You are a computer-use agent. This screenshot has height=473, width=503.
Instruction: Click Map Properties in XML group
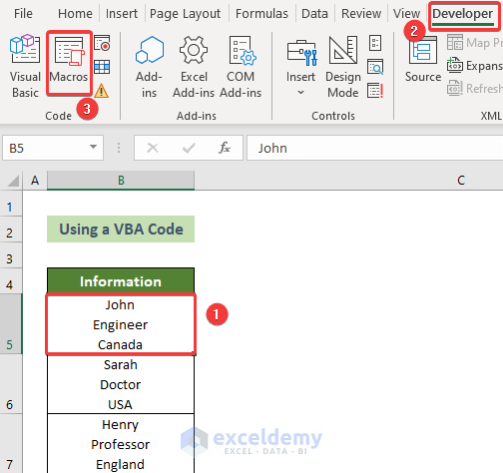pos(475,43)
